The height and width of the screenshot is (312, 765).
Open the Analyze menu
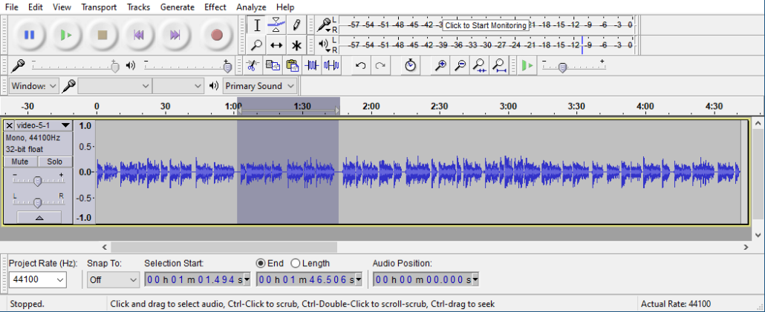pos(251,7)
